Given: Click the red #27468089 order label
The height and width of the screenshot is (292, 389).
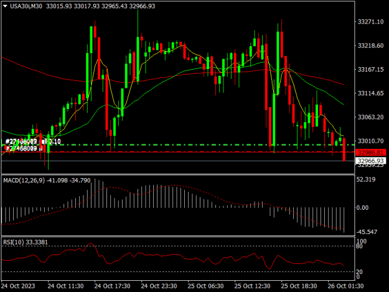Looking at the screenshot, I should tap(24, 148).
